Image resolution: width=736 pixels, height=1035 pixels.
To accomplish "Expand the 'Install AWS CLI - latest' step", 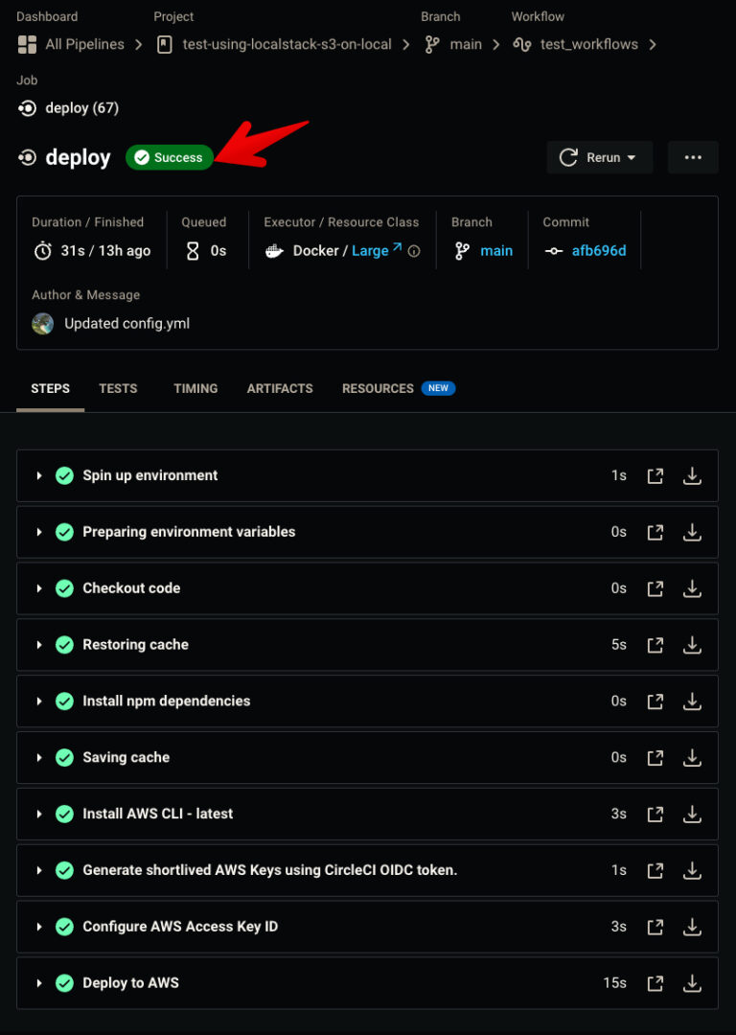I will (38, 814).
